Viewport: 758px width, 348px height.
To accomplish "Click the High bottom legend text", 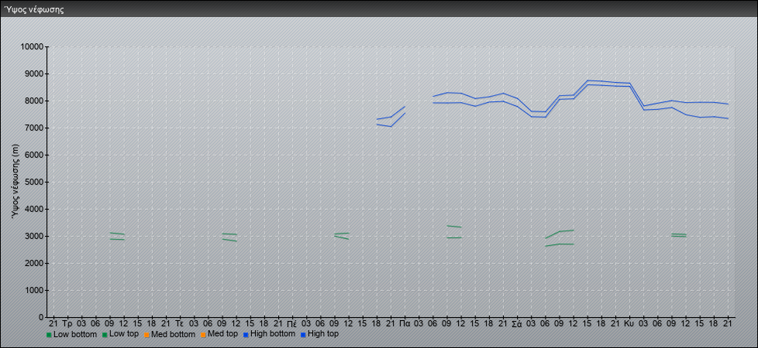I will [x=274, y=334].
